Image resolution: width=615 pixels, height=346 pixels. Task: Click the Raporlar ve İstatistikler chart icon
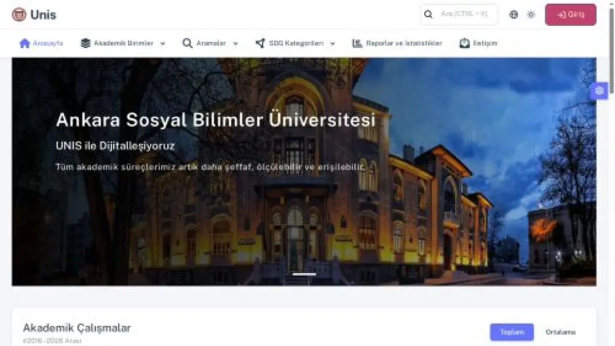357,43
